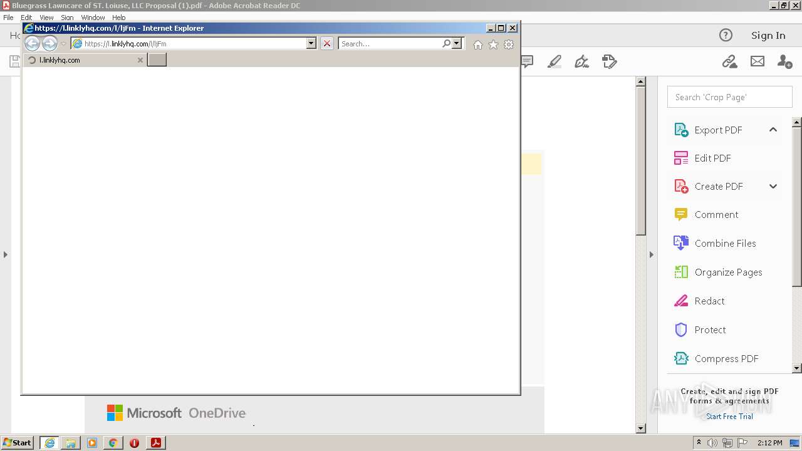Image resolution: width=802 pixels, height=451 pixels.
Task: Open Opera browser from the taskbar
Action: coord(134,443)
